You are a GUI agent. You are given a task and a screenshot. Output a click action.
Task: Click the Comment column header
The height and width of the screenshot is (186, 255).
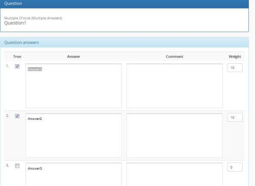[174, 57]
